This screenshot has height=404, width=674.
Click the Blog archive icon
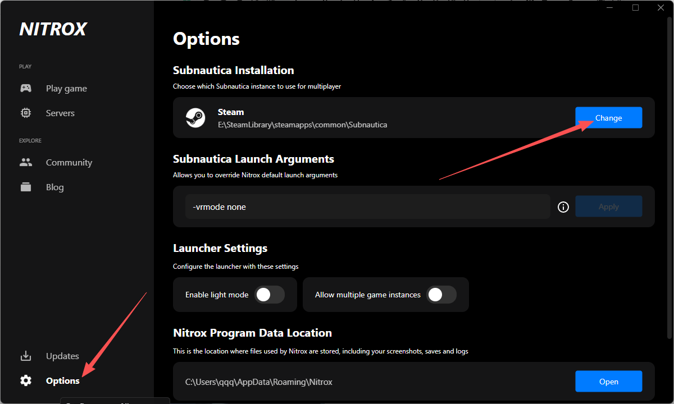click(26, 187)
